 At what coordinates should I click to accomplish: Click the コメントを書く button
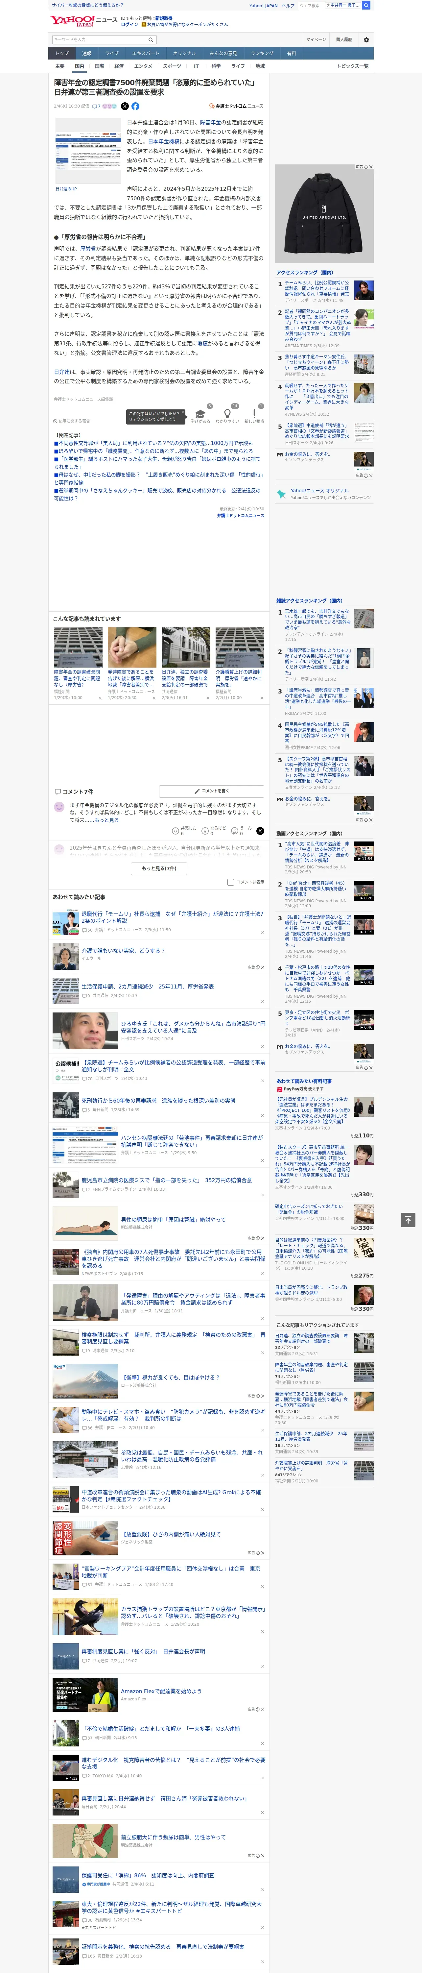tap(212, 791)
